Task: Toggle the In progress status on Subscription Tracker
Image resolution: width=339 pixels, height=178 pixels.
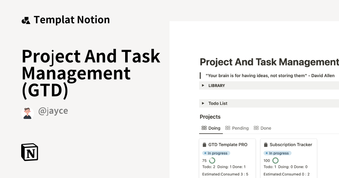Action: pos(277,153)
